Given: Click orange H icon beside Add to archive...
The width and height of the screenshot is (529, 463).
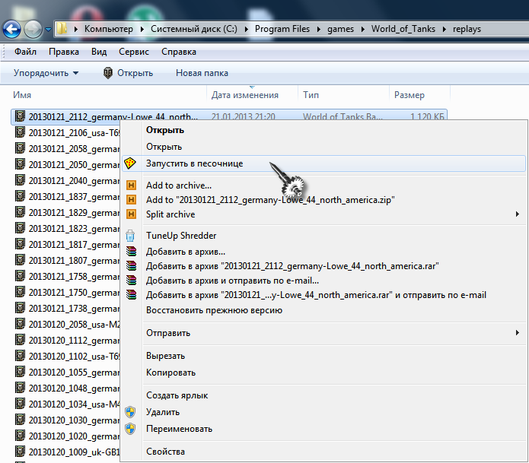Looking at the screenshot, I should pyautogui.click(x=131, y=185).
